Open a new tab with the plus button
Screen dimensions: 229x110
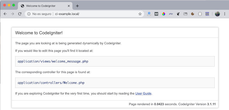(77, 6)
